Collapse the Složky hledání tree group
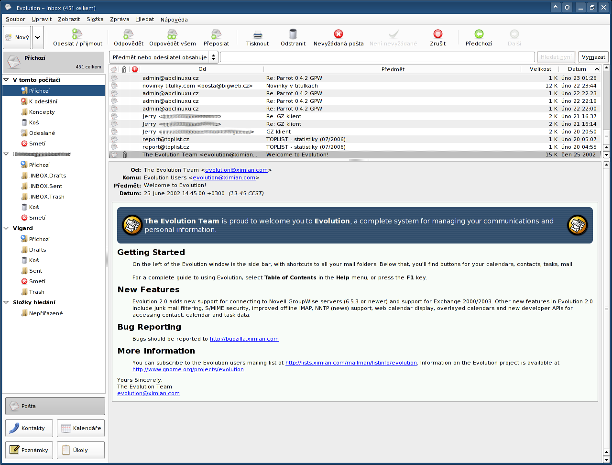 (7, 302)
